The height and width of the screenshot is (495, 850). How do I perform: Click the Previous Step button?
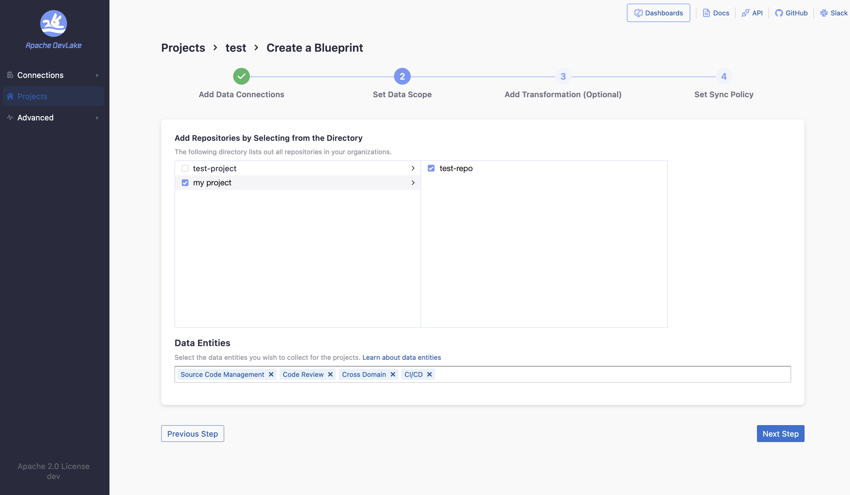click(x=193, y=433)
